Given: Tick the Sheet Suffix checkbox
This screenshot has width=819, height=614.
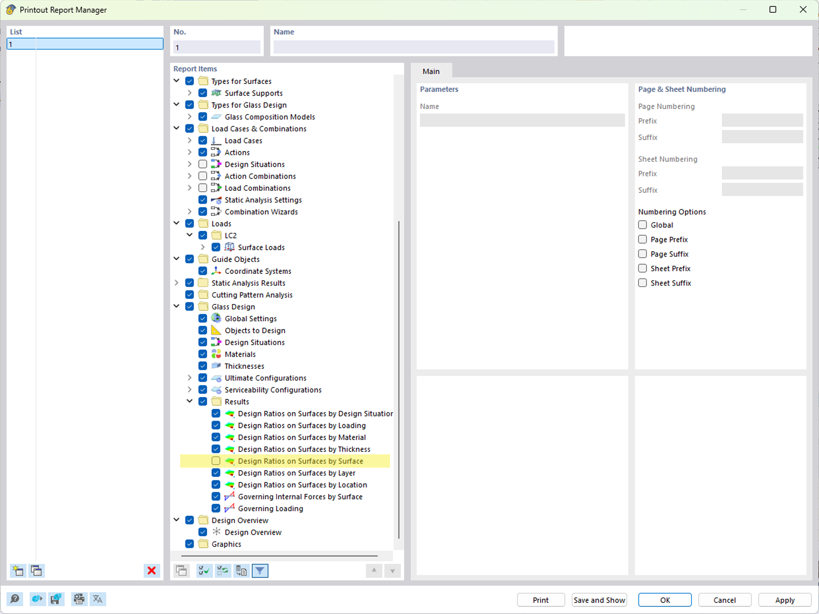Looking at the screenshot, I should point(642,282).
